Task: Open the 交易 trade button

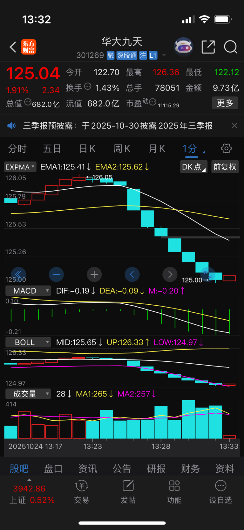Action: click(x=82, y=492)
